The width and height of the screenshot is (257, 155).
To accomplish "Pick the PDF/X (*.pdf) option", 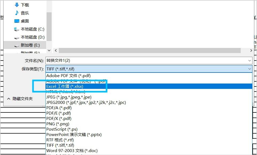I will (x=149, y=118).
